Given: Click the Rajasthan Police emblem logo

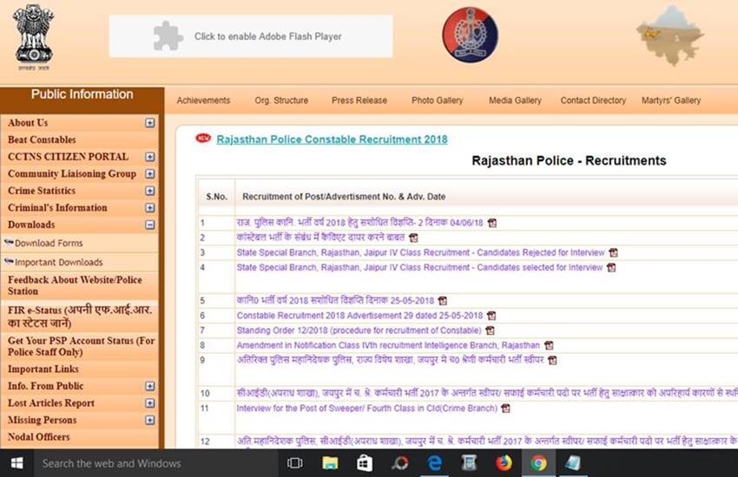Looking at the screenshot, I should tap(470, 35).
